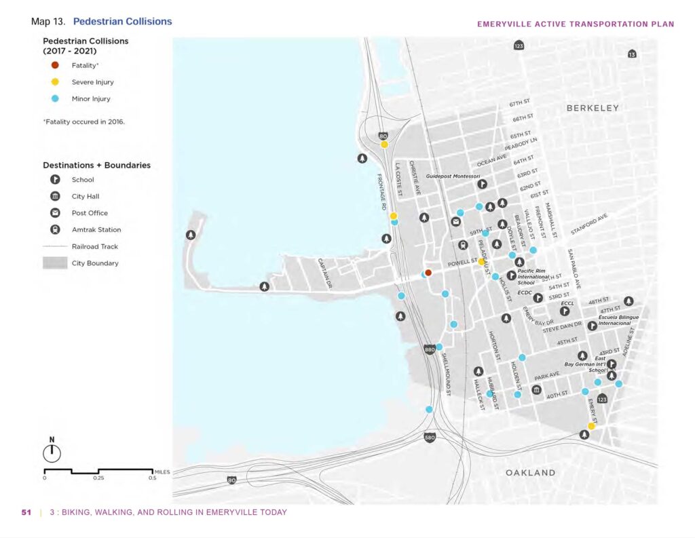Click the park icon on the western pier
695x538 pixels.
191,235
